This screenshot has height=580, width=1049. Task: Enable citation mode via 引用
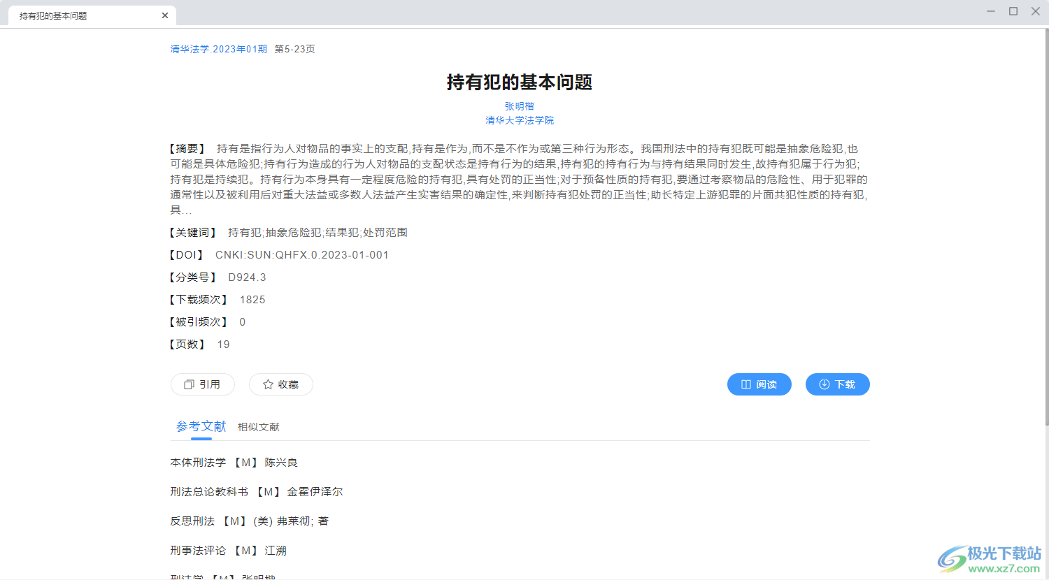coord(203,384)
